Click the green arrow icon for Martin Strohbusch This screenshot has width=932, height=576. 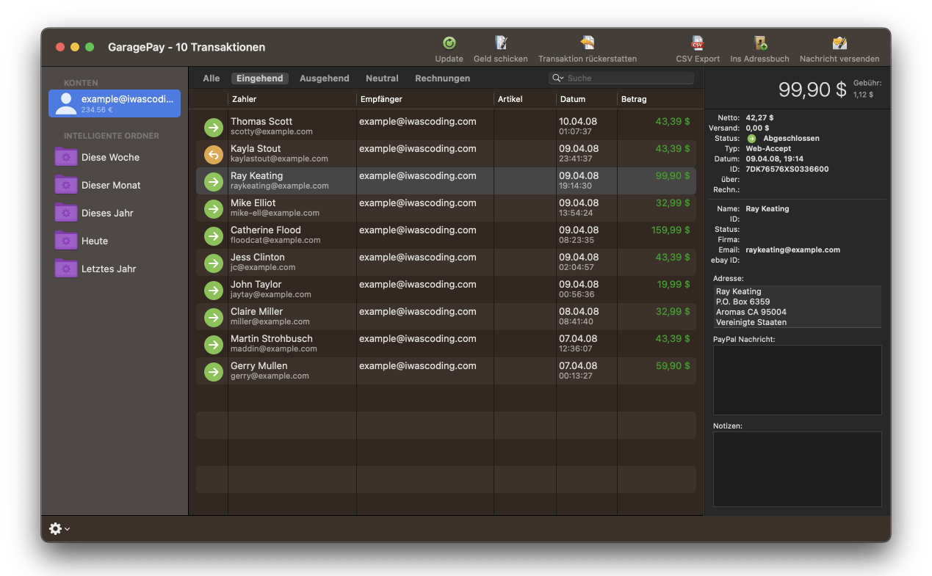click(213, 344)
